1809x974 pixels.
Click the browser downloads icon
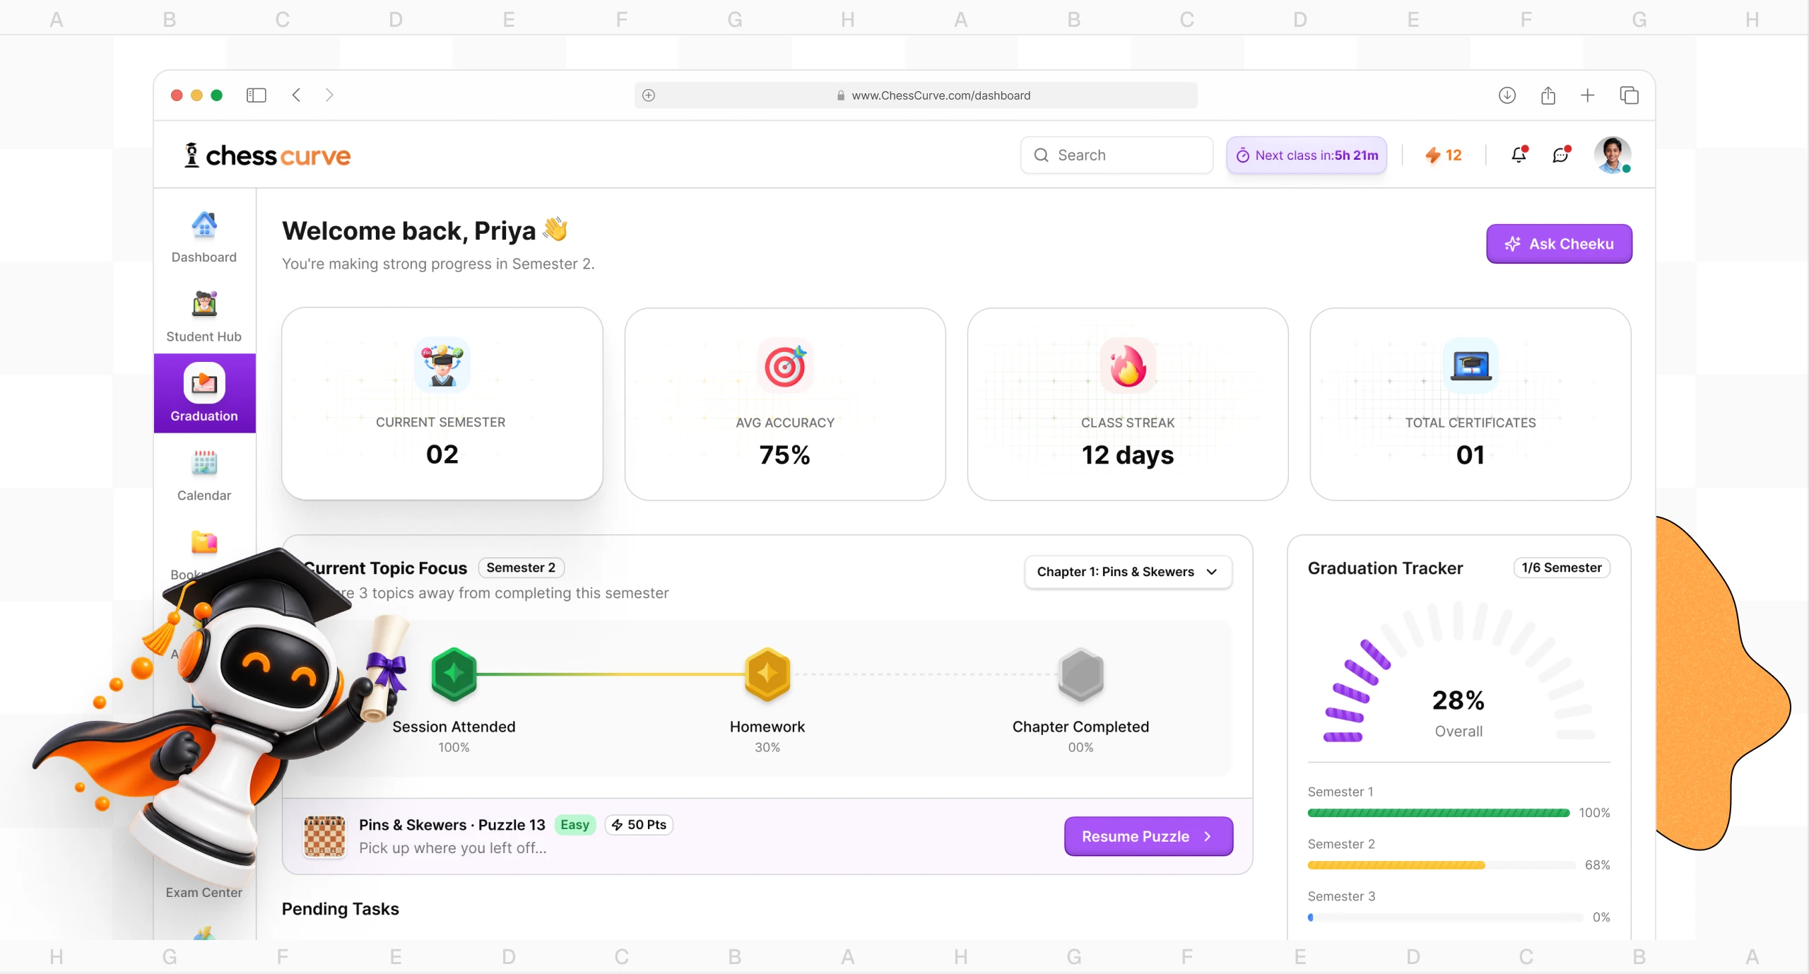click(x=1507, y=95)
